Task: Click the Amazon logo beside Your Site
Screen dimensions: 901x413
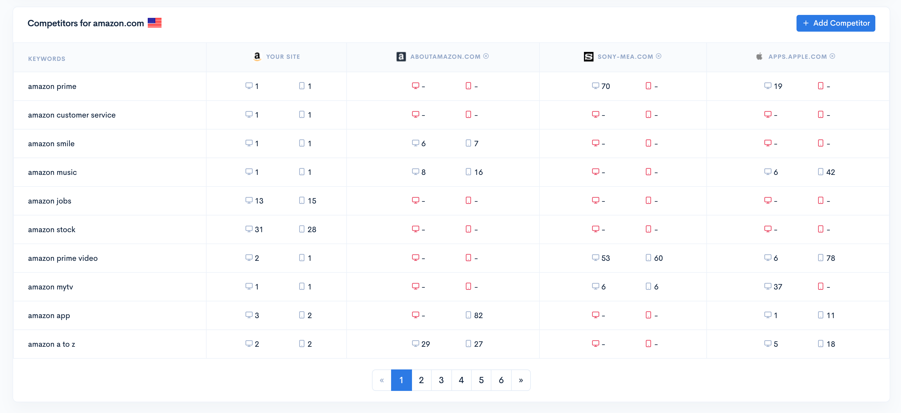Action: [257, 56]
